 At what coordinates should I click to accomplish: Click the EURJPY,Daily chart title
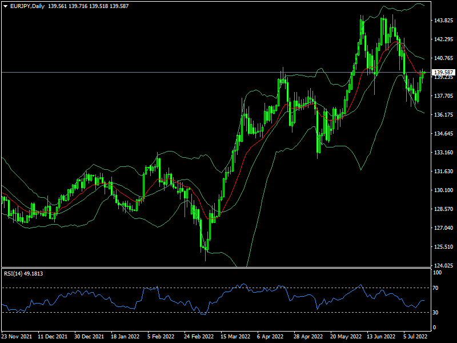click(27, 6)
